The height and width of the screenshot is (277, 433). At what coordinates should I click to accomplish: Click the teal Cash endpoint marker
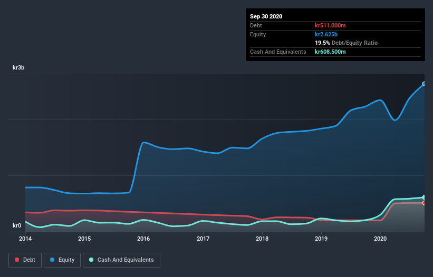point(424,197)
